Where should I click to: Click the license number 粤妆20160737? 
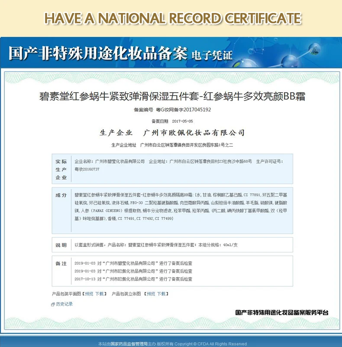(87, 169)
